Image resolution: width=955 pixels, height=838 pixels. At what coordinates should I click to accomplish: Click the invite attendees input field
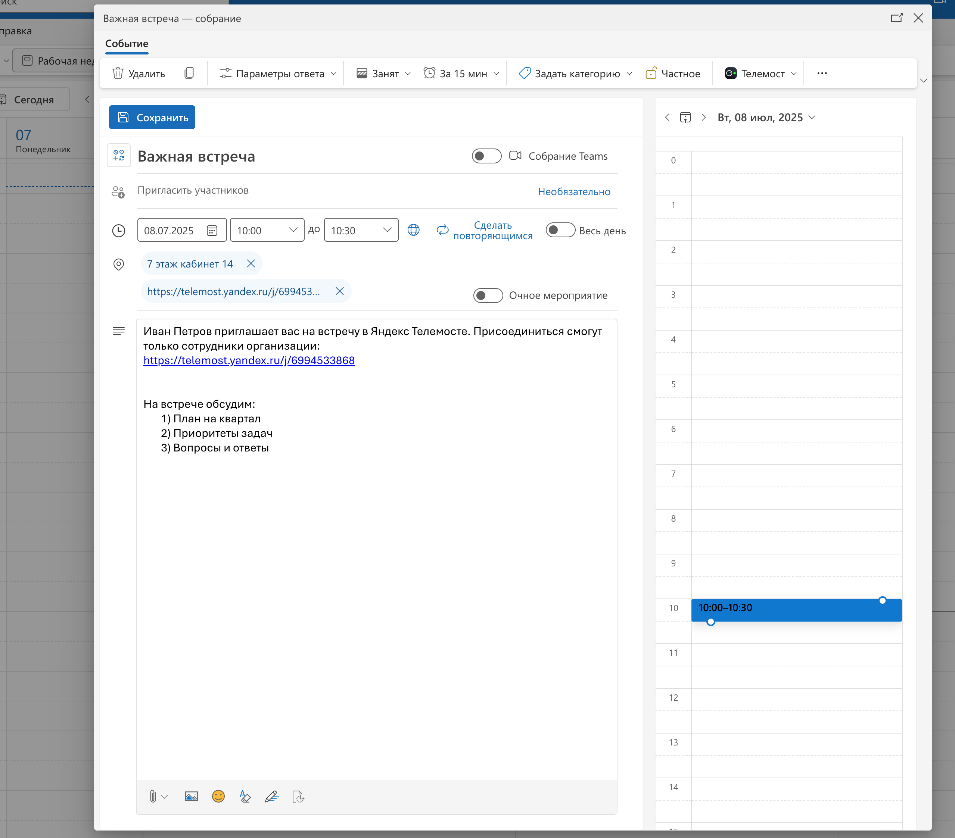327,191
